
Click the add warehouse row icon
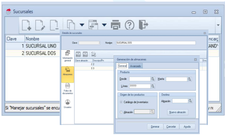pos(78,54)
